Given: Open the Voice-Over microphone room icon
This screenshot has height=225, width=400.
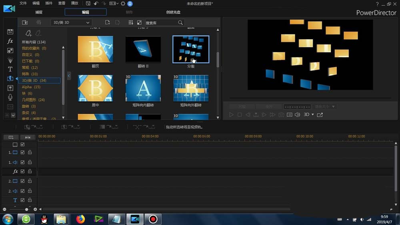Looking at the screenshot, I should (x=10, y=97).
